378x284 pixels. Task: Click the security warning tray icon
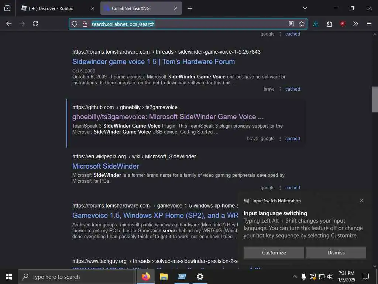point(313,277)
